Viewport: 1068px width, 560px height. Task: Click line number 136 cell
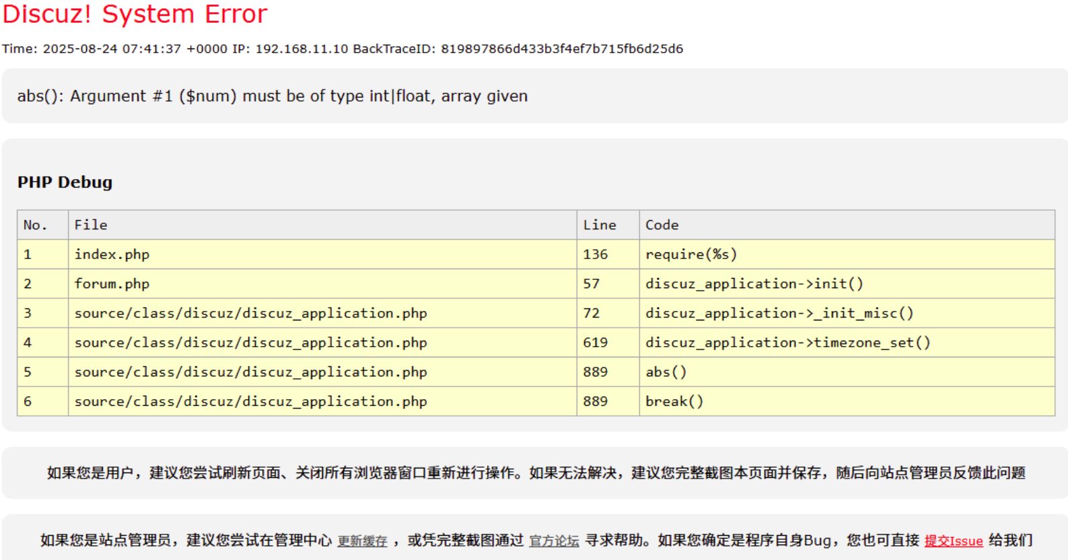coord(608,254)
